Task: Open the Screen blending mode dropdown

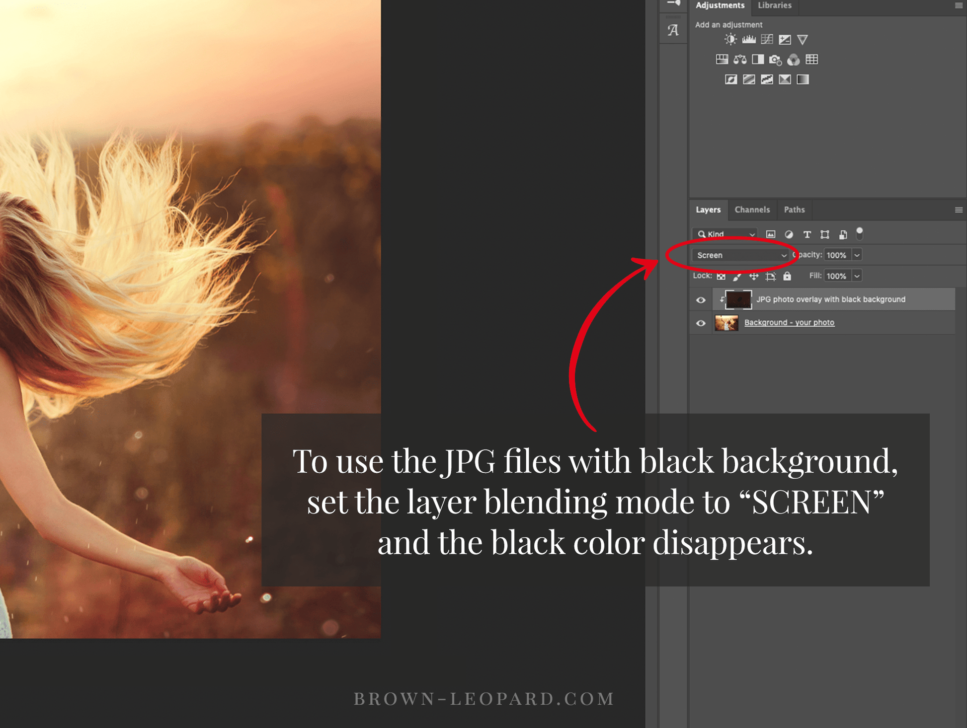Action: click(740, 255)
